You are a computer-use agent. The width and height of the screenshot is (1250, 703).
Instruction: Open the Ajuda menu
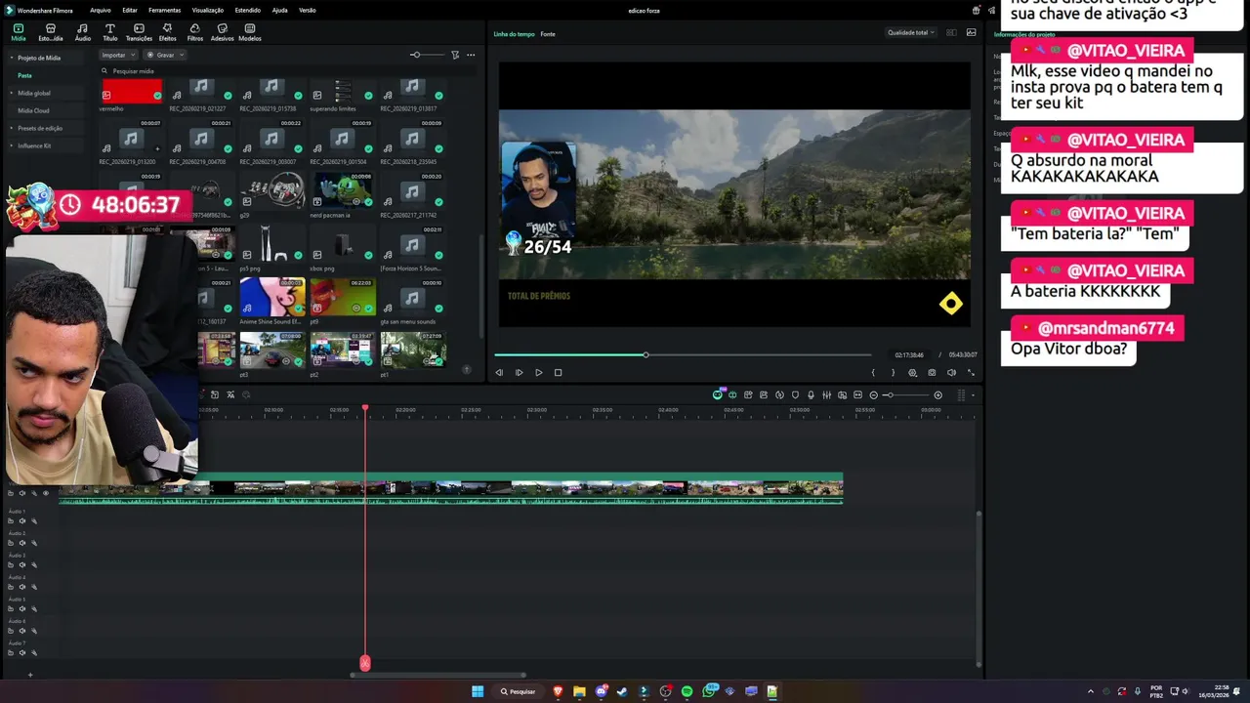pos(279,10)
